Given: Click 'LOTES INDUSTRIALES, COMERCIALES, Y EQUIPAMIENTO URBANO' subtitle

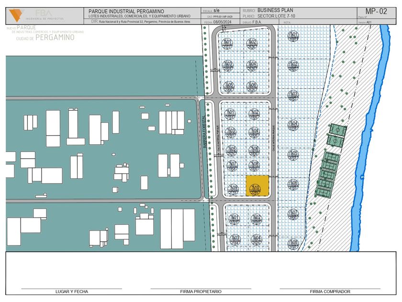Looking at the screenshot, I should click(x=139, y=16).
